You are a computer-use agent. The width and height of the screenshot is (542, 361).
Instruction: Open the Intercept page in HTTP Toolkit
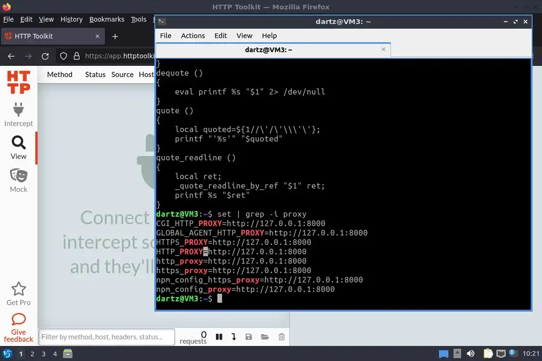[x=18, y=115]
